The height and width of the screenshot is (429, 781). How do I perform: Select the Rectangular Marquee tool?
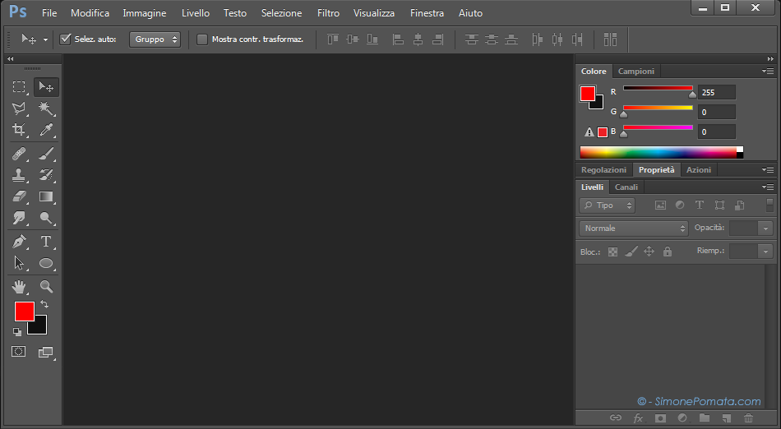(19, 87)
